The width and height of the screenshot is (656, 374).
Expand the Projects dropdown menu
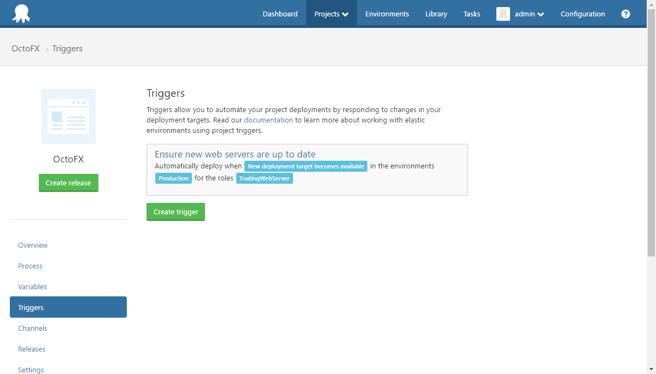tap(331, 14)
